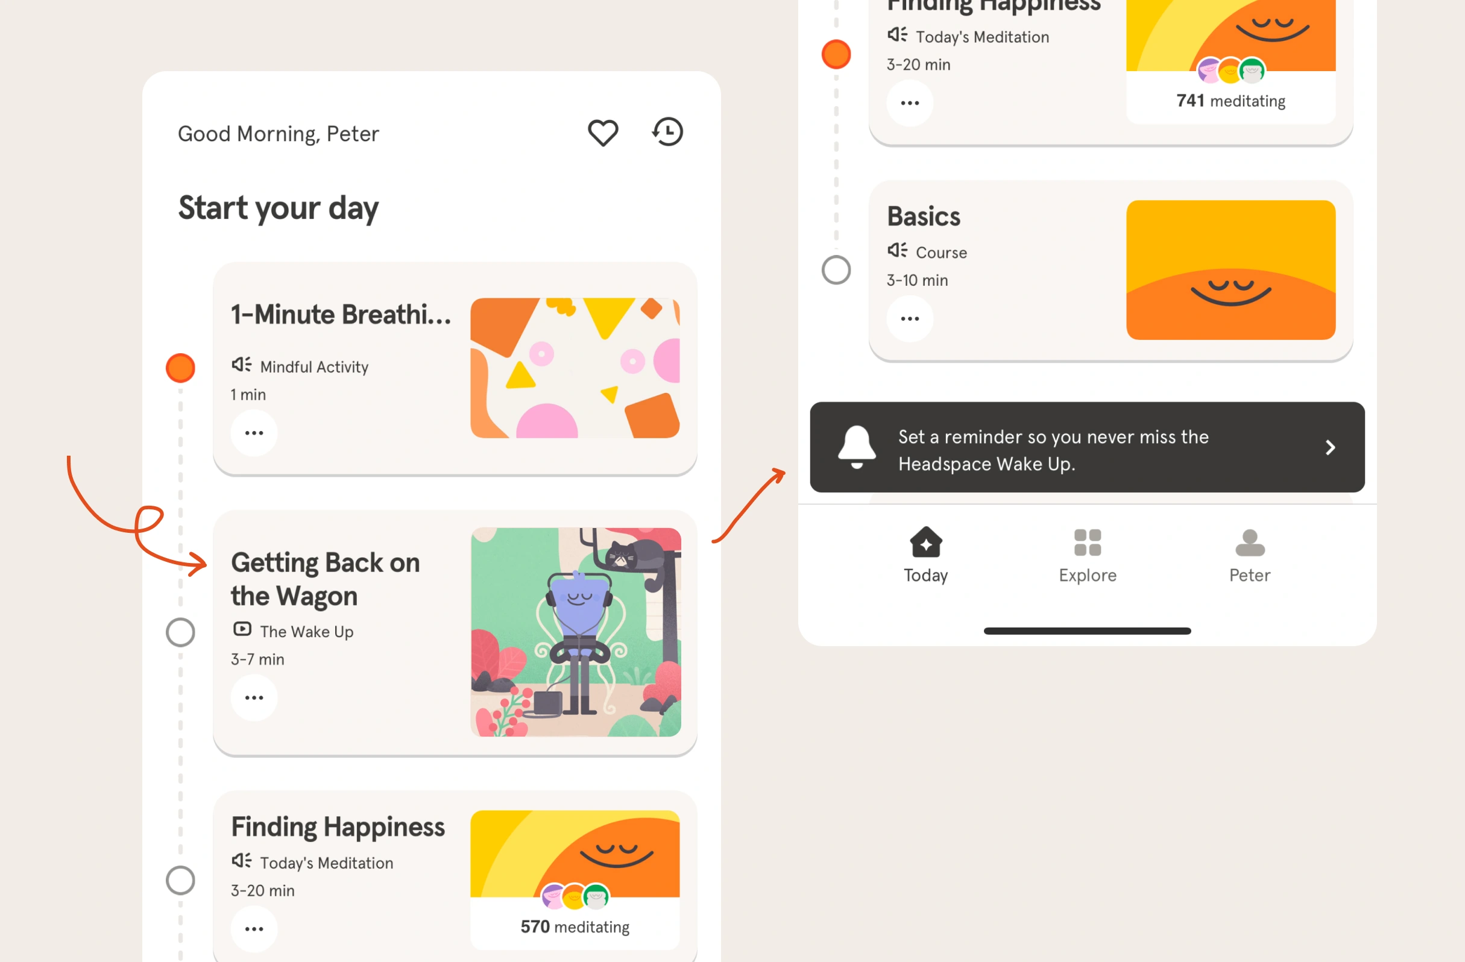Open options on Finding Happiness card showing 570 meditating
The image size is (1465, 962).
[254, 929]
